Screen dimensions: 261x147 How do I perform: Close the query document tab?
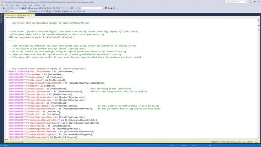(x=34, y=15)
